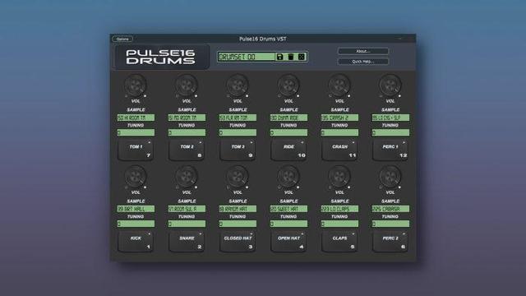
Task: Open the Snare sample selector
Action: click(x=187, y=209)
